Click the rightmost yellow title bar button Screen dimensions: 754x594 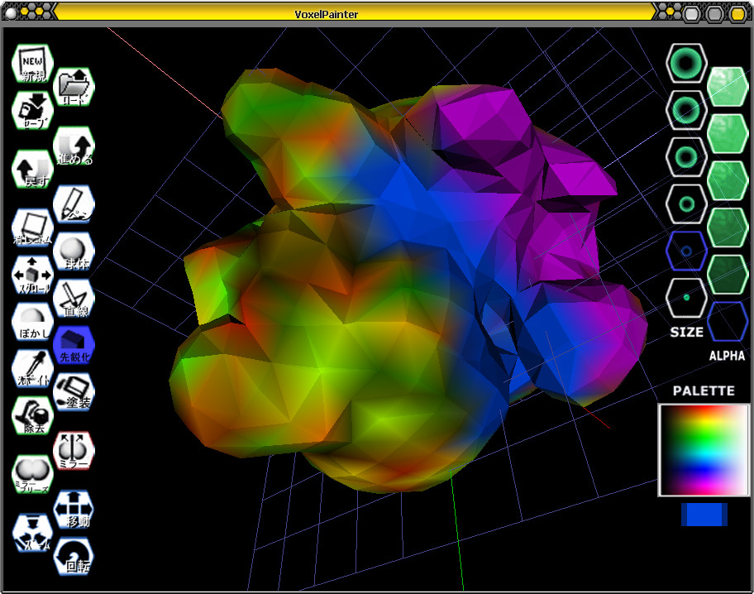coord(738,14)
